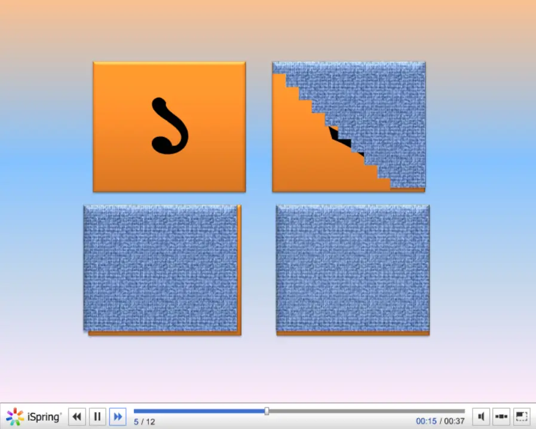The height and width of the screenshot is (429, 536).
Task: Click the progress bar slider handle
Action: point(267,411)
